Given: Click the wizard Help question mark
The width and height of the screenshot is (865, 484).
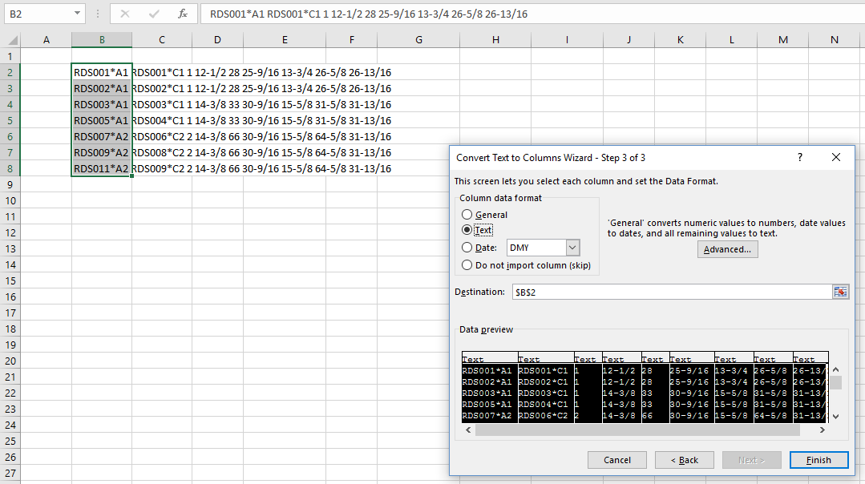Looking at the screenshot, I should (799, 158).
